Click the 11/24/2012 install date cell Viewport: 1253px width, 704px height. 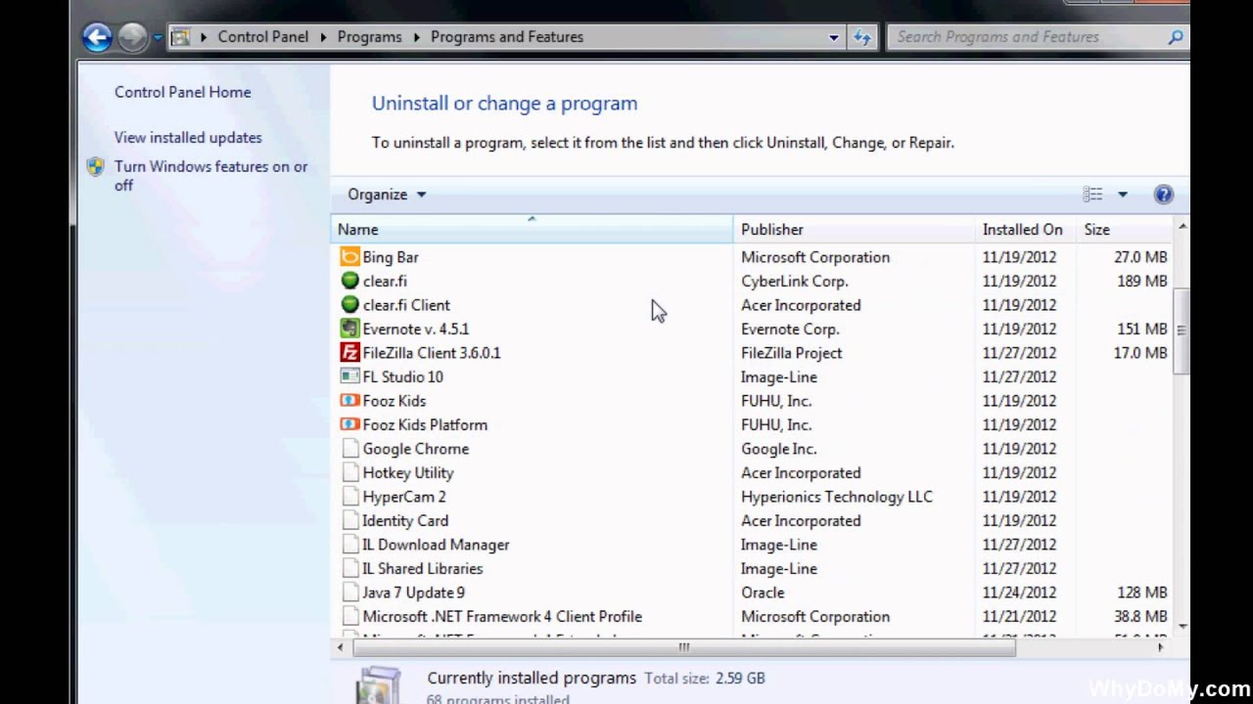coord(1020,593)
